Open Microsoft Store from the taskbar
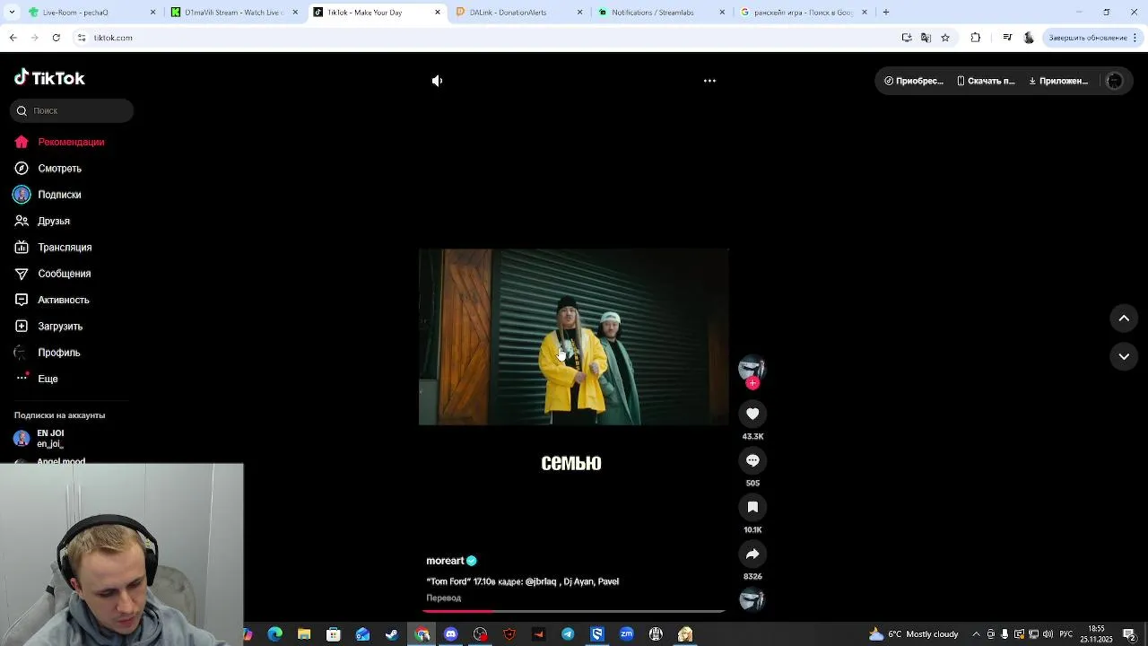The width and height of the screenshot is (1148, 646). coord(334,634)
